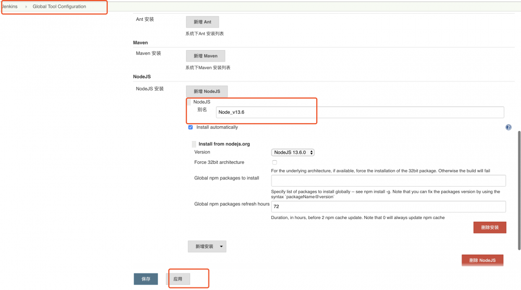Uncheck Install automatically checkbox
This screenshot has width=521, height=290.
tap(190, 127)
